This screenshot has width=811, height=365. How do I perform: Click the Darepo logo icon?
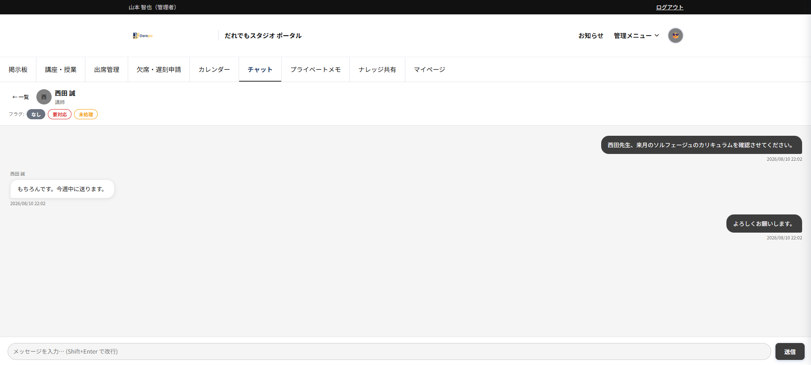(x=143, y=36)
